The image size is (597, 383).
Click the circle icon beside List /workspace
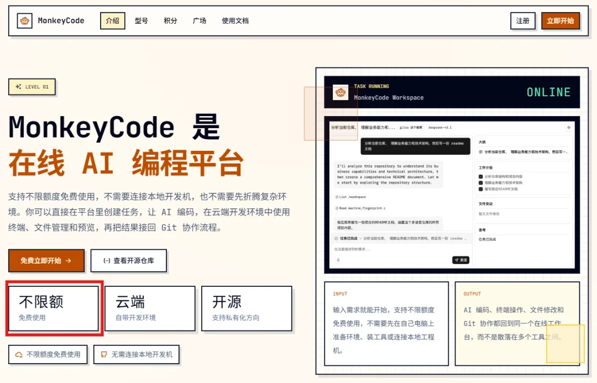coord(337,197)
